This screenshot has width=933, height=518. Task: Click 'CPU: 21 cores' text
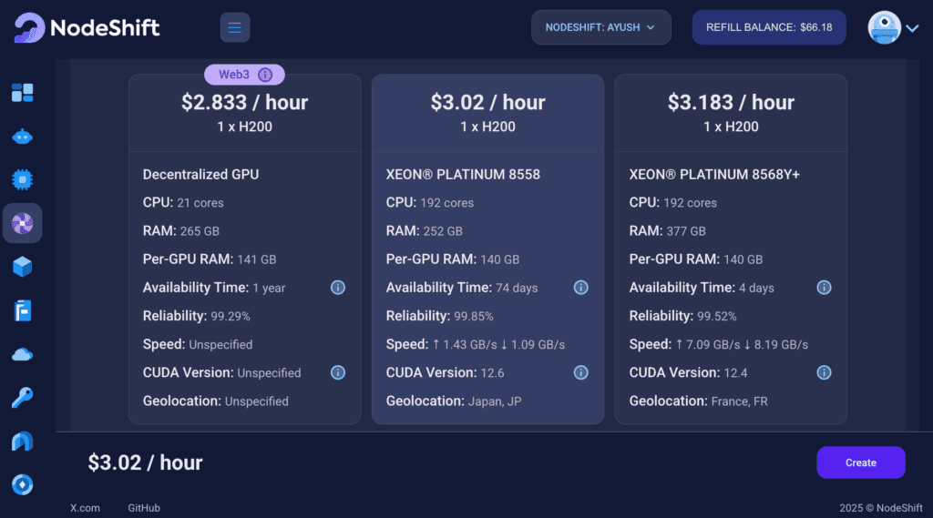coord(183,203)
